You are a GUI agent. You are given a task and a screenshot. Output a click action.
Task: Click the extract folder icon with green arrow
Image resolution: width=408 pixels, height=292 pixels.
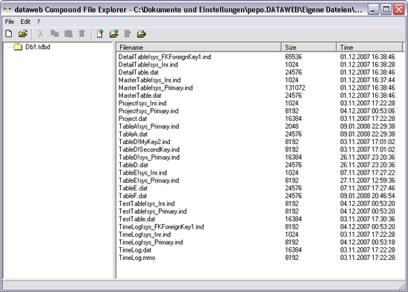(x=142, y=34)
